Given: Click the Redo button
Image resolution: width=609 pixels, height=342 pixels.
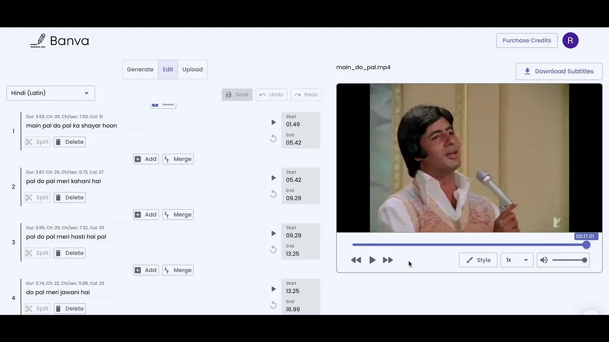Looking at the screenshot, I should click(306, 94).
